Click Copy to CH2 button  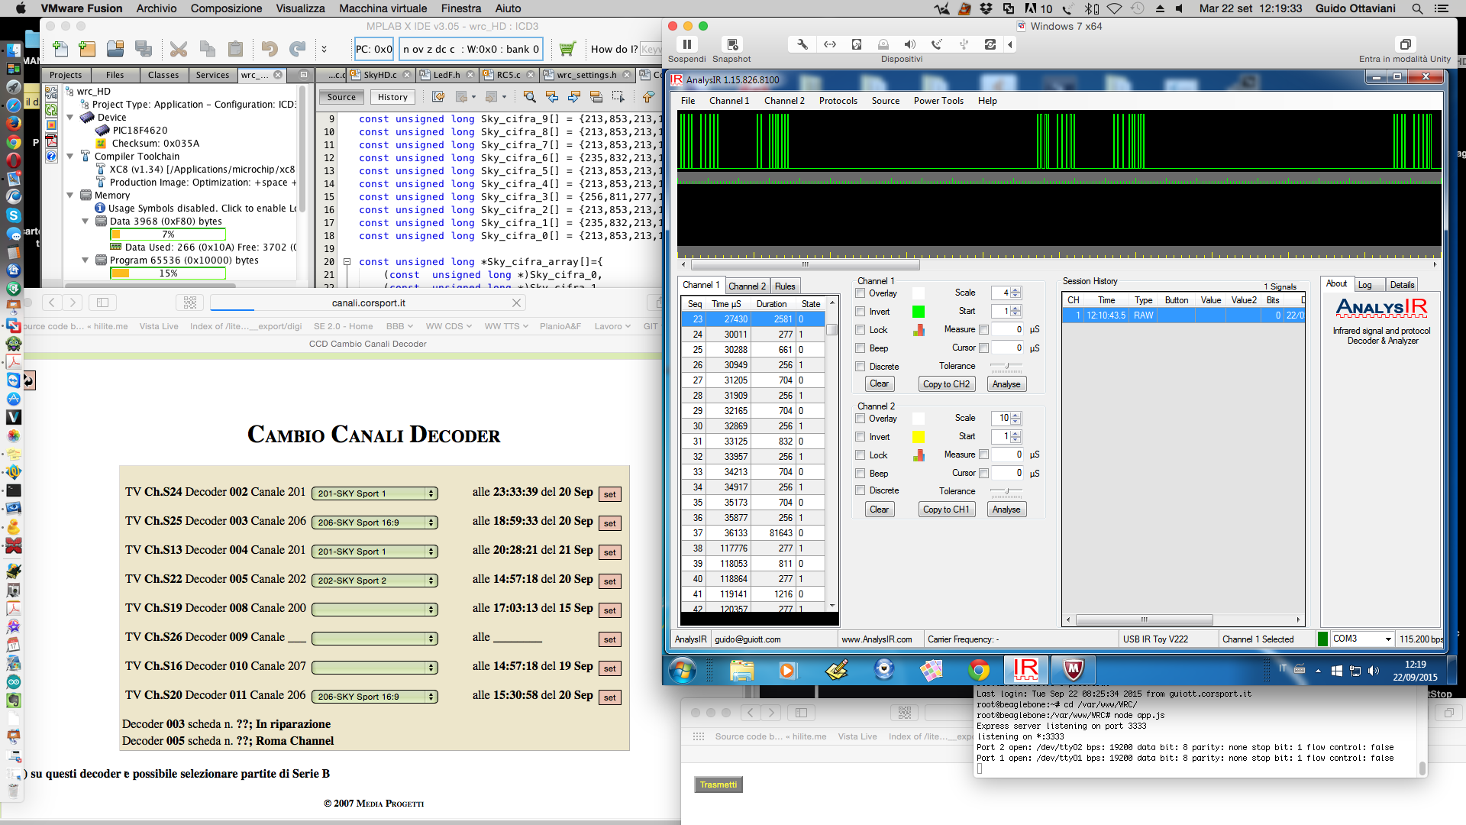[x=946, y=384]
